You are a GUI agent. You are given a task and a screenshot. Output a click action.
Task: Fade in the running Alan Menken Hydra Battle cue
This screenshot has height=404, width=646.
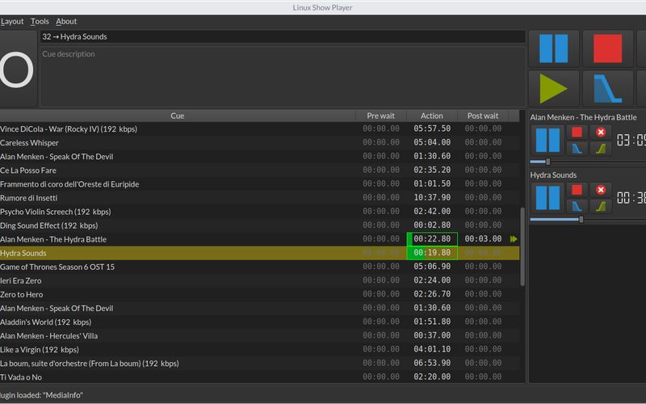(x=601, y=149)
